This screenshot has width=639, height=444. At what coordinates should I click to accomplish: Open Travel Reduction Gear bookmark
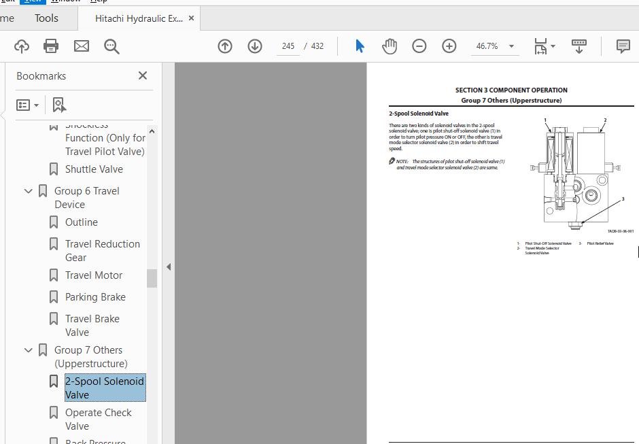tap(102, 251)
